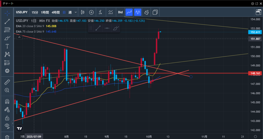Switch to the 15分 timeframe
The width and height of the screenshot is (263, 139).
point(35,12)
